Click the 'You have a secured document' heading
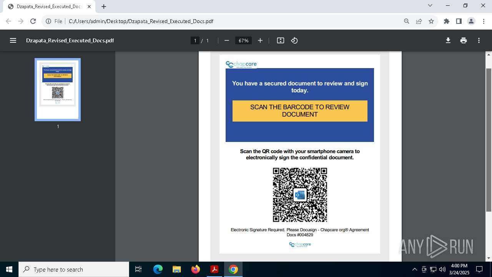Image resolution: width=492 pixels, height=277 pixels. pos(300,87)
